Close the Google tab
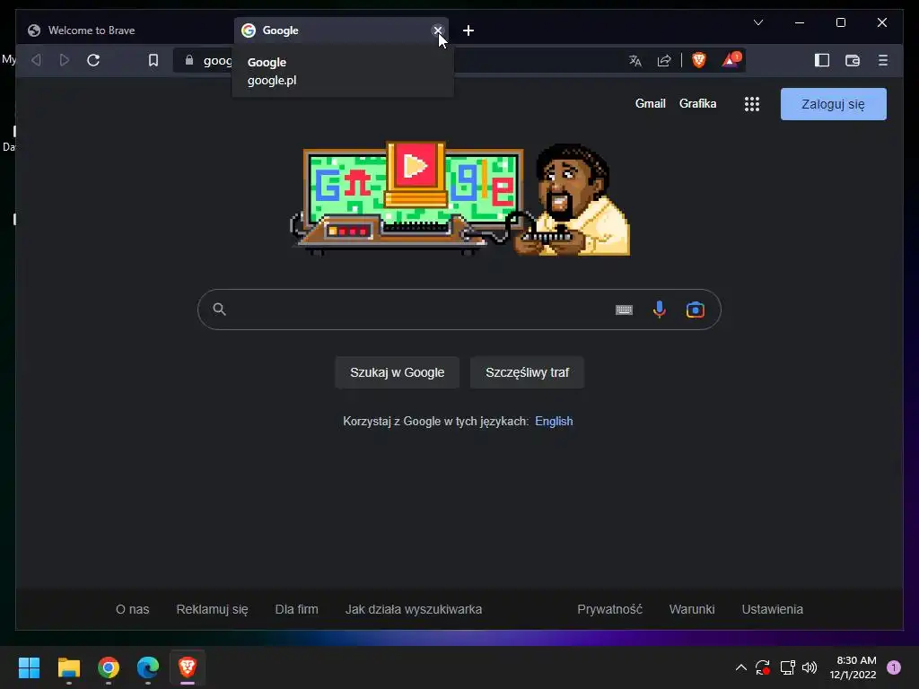 (x=437, y=31)
